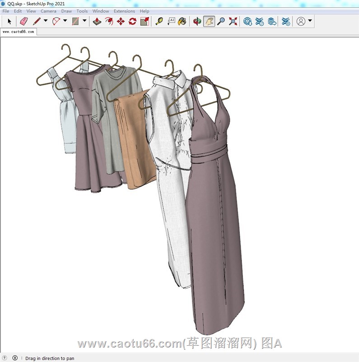Activate the Orbit tool

197,21
